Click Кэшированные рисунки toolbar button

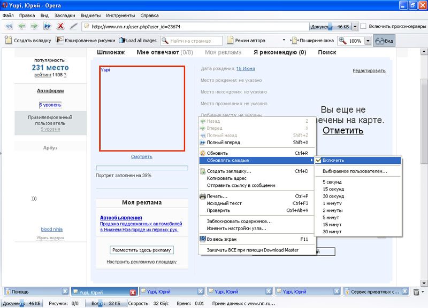[x=86, y=41]
